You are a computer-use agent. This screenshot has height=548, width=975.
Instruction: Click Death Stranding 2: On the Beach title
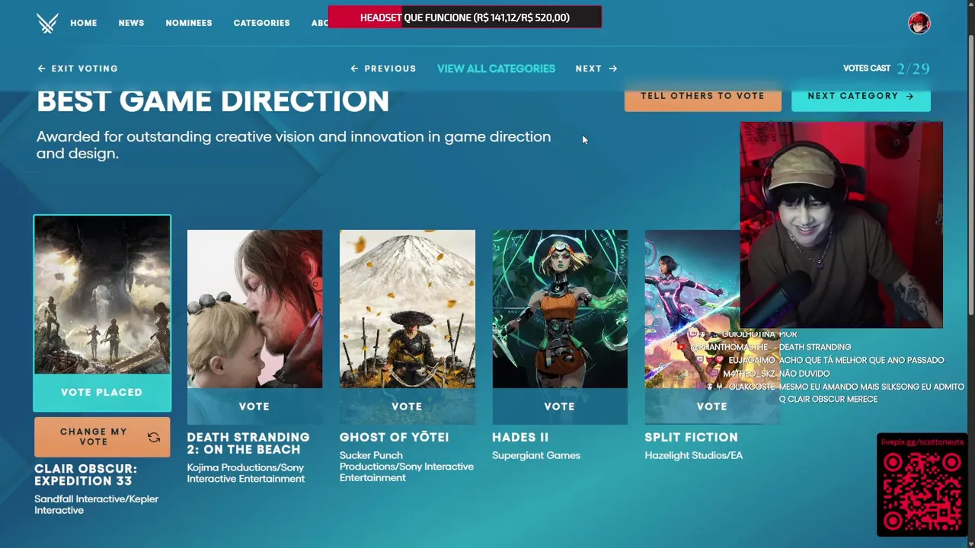click(x=248, y=443)
